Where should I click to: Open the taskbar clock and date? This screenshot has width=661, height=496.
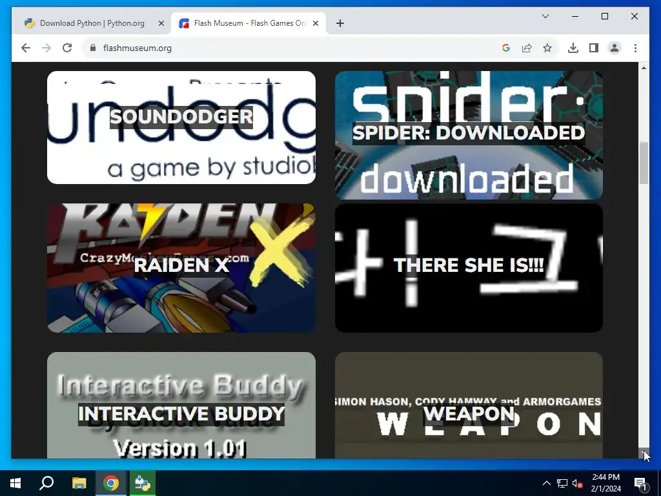[605, 483]
